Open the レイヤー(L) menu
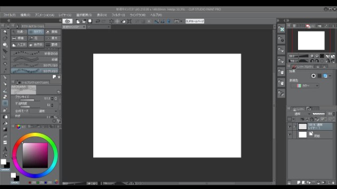Image resolution: width=337 pixels, height=189 pixels. pos(65,15)
